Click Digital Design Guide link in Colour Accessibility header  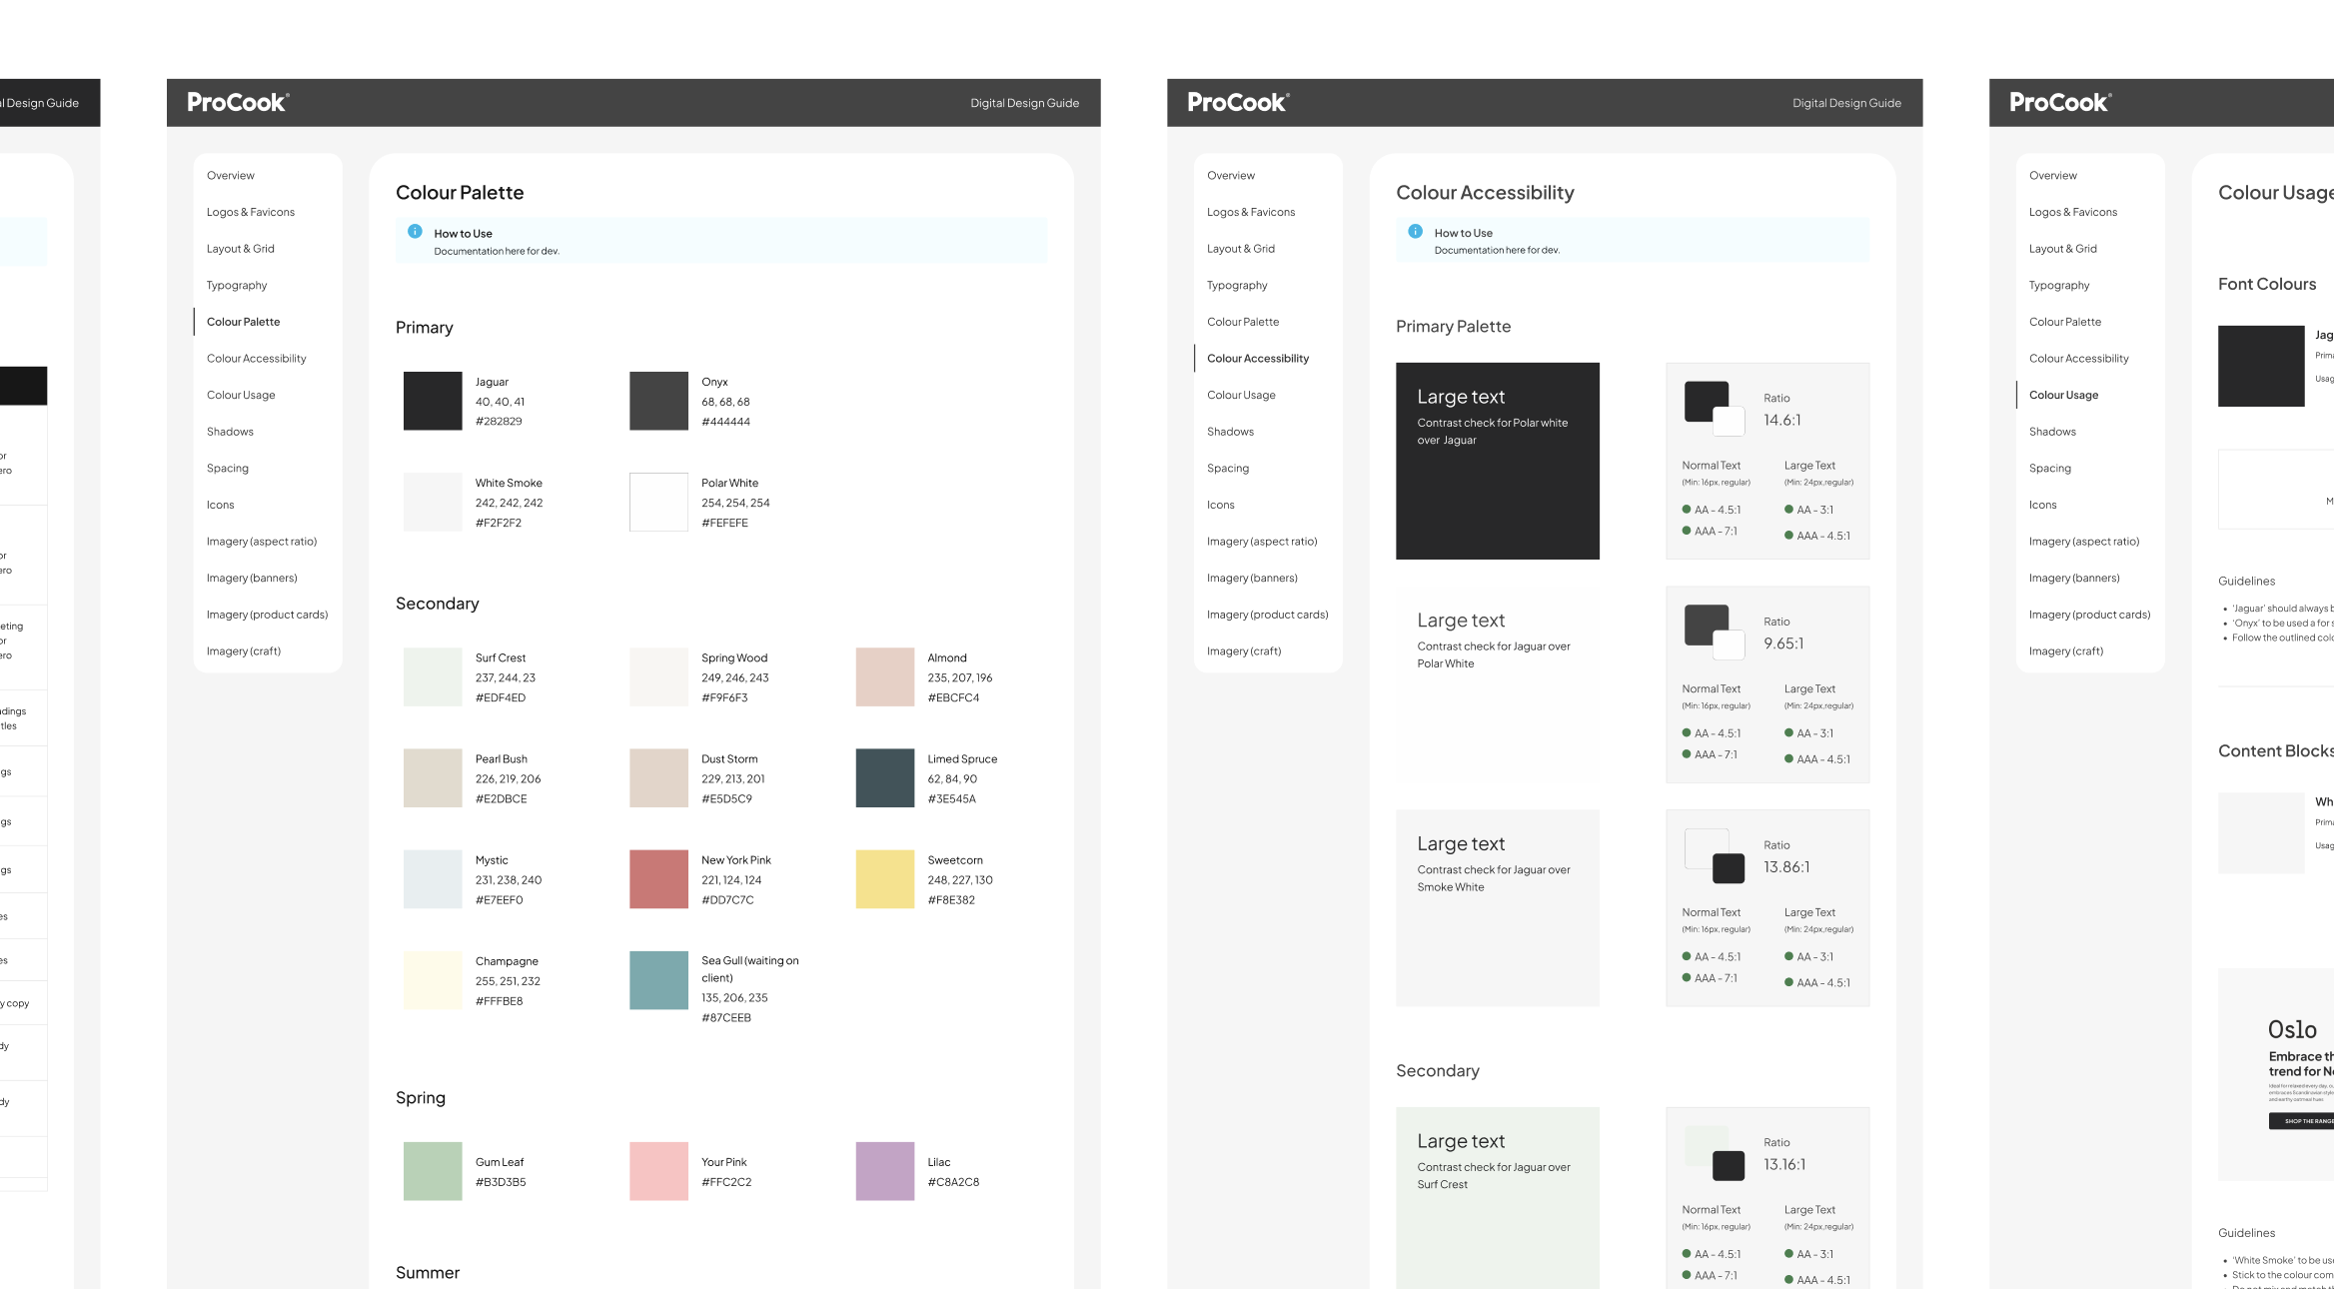(1846, 103)
